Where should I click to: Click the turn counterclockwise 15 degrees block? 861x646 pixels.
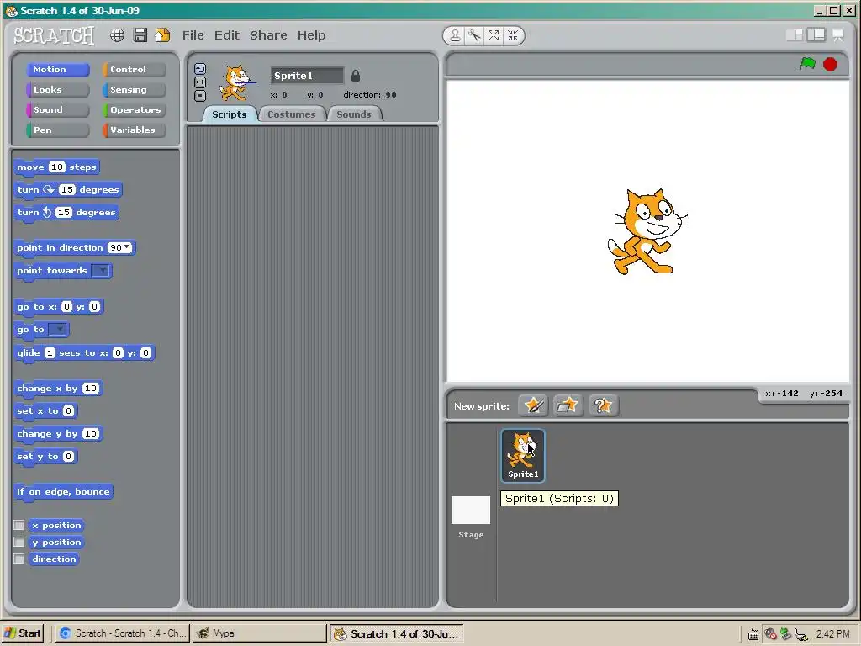coord(66,213)
